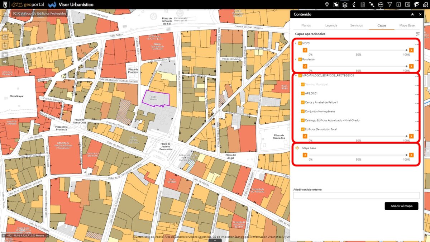The width and height of the screenshot is (430, 242).
Task: Open the Leyenda (Legend) with the layers icon
Action: (344, 5)
